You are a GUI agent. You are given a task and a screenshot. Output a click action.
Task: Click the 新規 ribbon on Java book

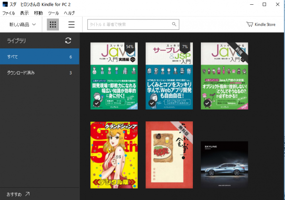239,52
